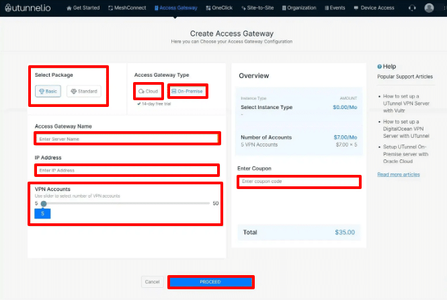Click the VPN Accounts slider handle
The height and width of the screenshot is (300, 447).
(x=44, y=203)
